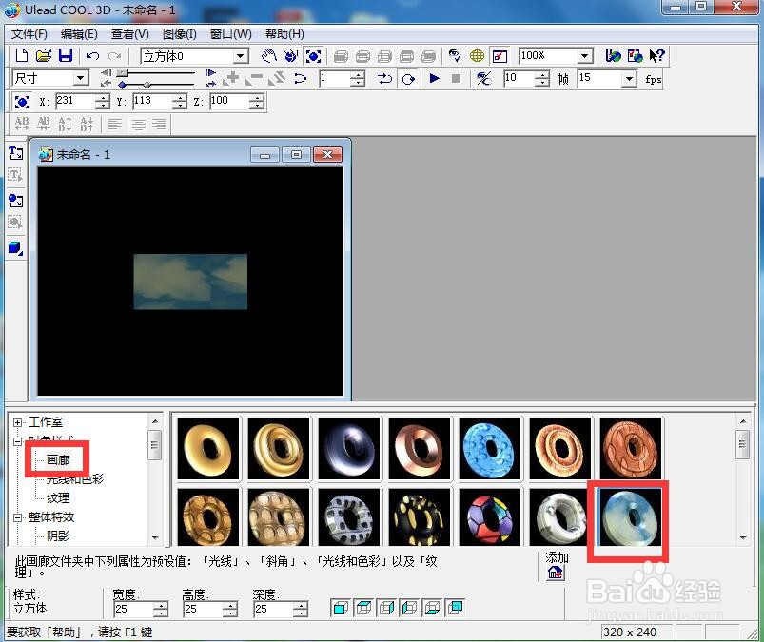
Task: Click the blue dot icon beside X coordinate
Action: click(x=22, y=102)
